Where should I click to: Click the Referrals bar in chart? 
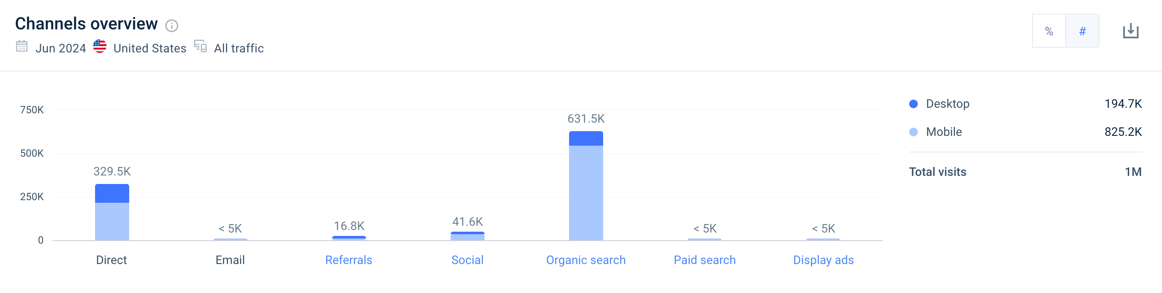click(349, 238)
